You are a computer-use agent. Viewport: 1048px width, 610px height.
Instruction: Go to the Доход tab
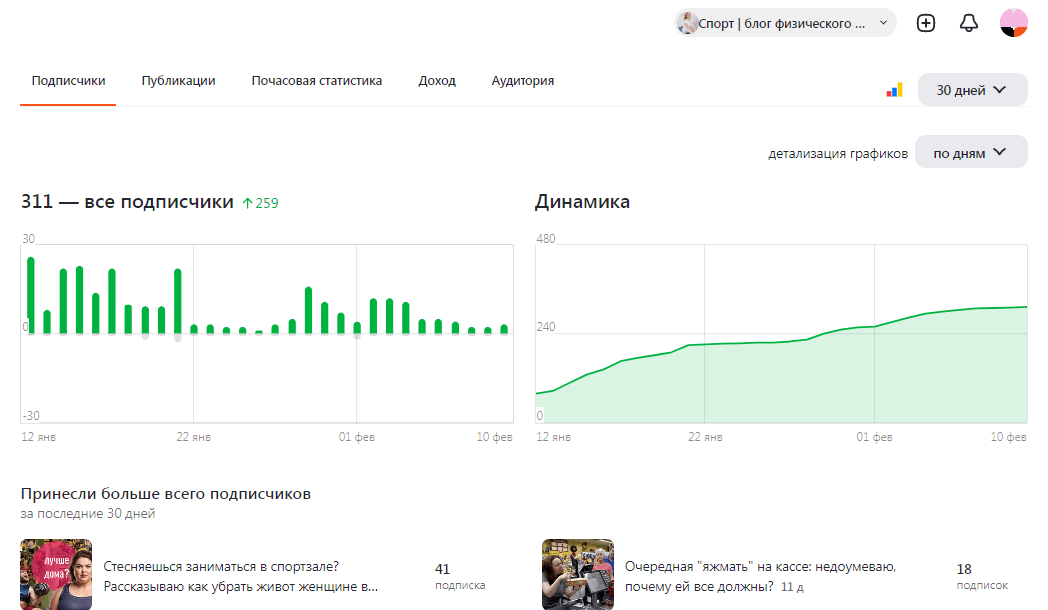tap(437, 81)
